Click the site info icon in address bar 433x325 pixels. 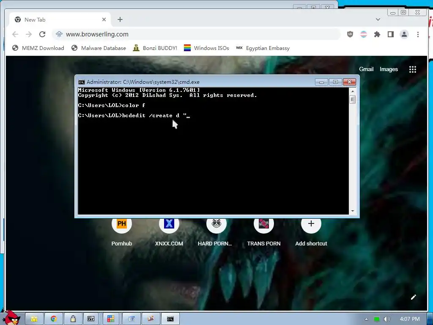click(59, 34)
